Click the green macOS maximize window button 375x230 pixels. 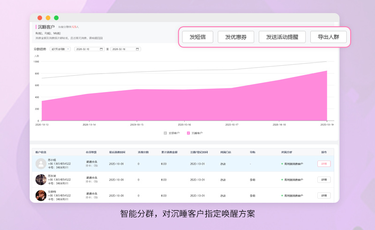click(x=56, y=18)
